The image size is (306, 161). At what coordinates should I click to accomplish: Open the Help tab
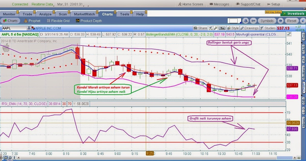pos(140,14)
